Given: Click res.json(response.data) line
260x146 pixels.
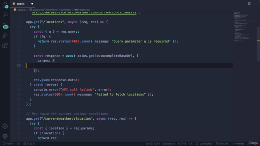Looking at the screenshot, I should point(56,80).
